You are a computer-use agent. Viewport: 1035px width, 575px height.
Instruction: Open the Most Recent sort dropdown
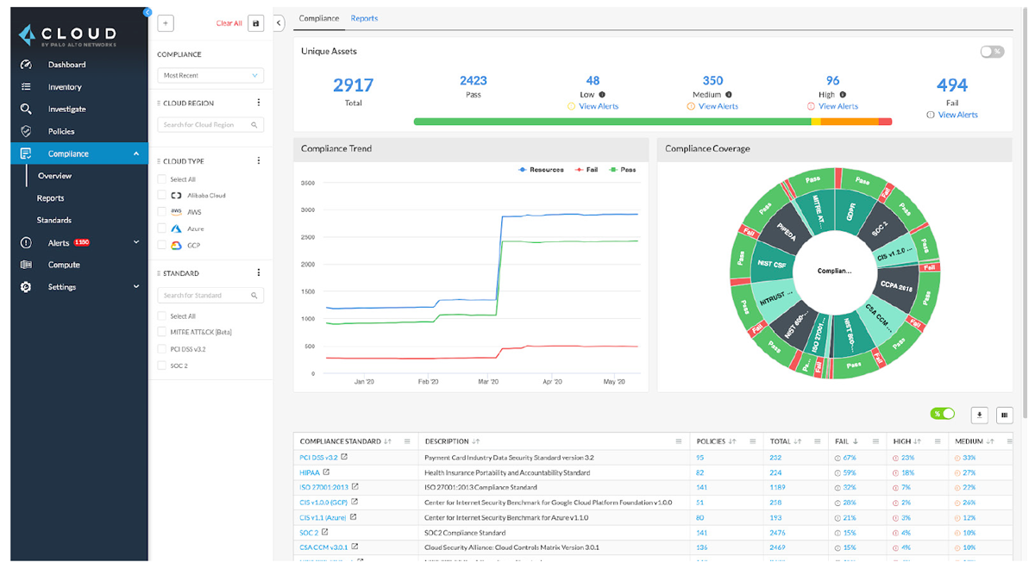(210, 76)
